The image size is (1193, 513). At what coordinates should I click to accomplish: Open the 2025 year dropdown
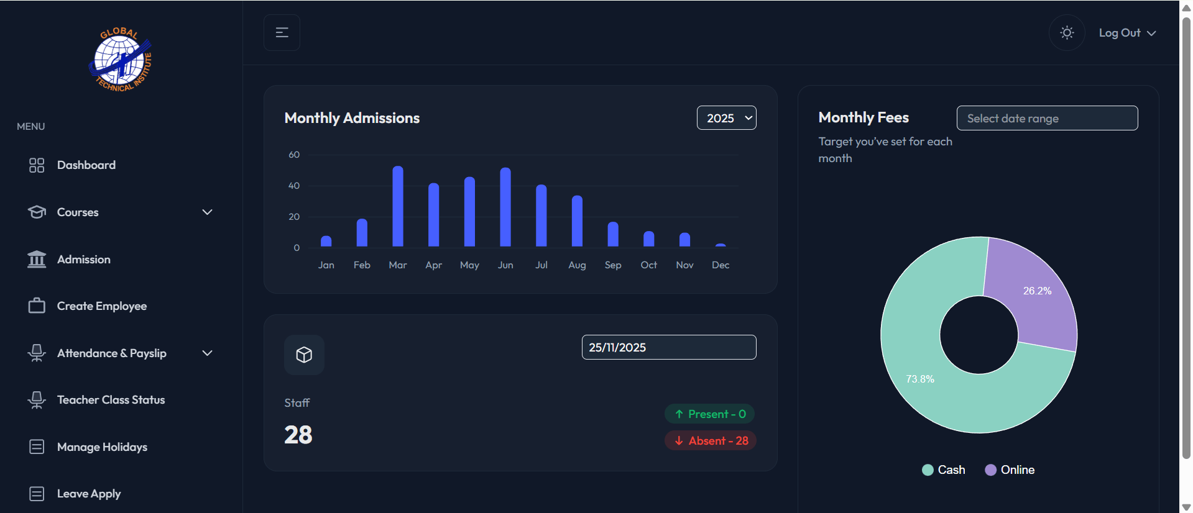click(726, 118)
